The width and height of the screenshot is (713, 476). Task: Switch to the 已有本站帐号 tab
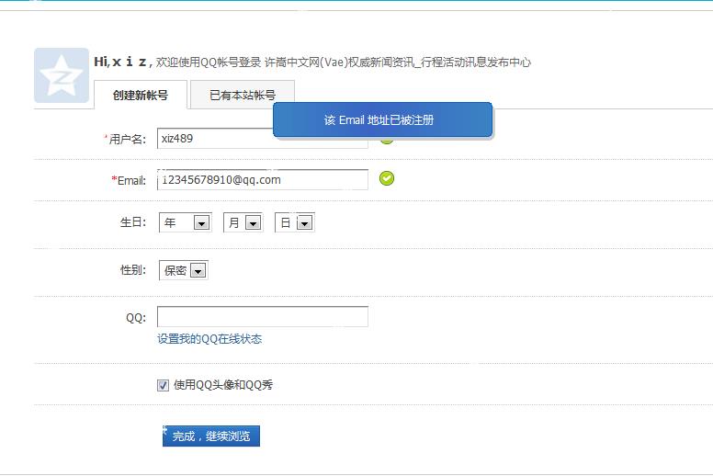tap(243, 95)
